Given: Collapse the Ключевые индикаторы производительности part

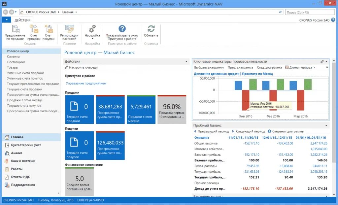Looking at the screenshot, I should pyautogui.click(x=326, y=62).
